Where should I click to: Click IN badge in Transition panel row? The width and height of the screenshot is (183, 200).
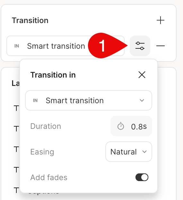pos(17,46)
